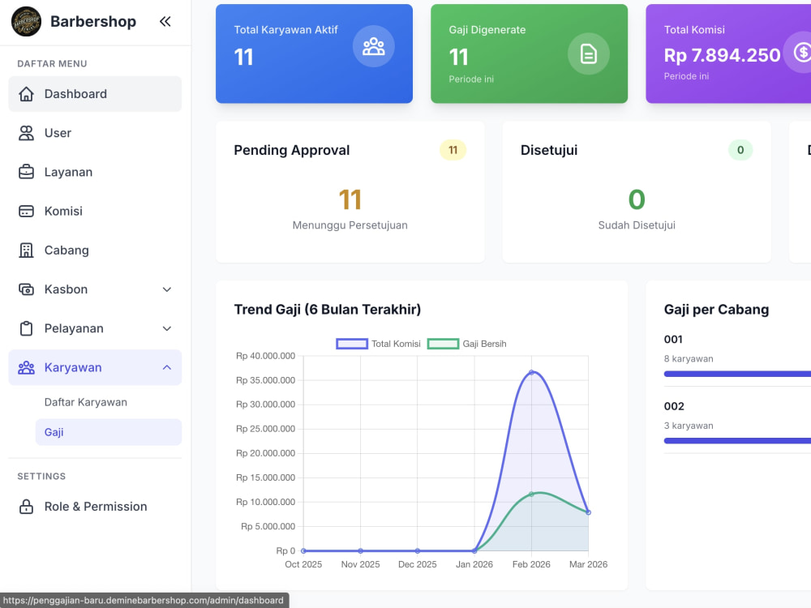
Task: Expand the Pelayanan submenu chevron
Action: point(166,328)
